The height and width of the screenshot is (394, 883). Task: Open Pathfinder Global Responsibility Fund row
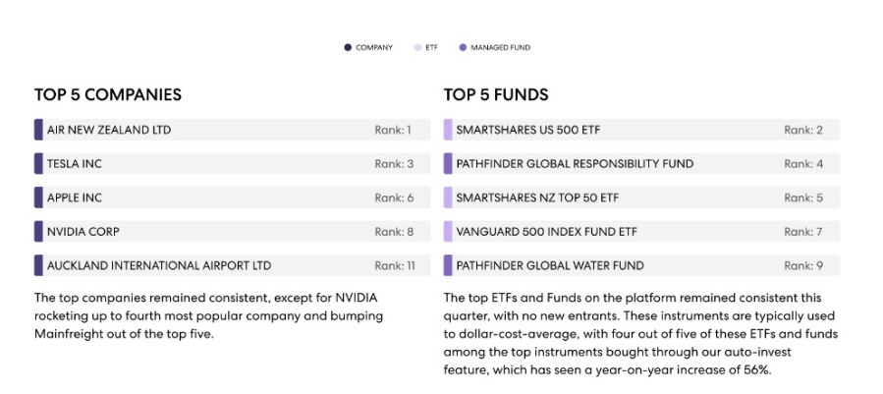(x=641, y=164)
